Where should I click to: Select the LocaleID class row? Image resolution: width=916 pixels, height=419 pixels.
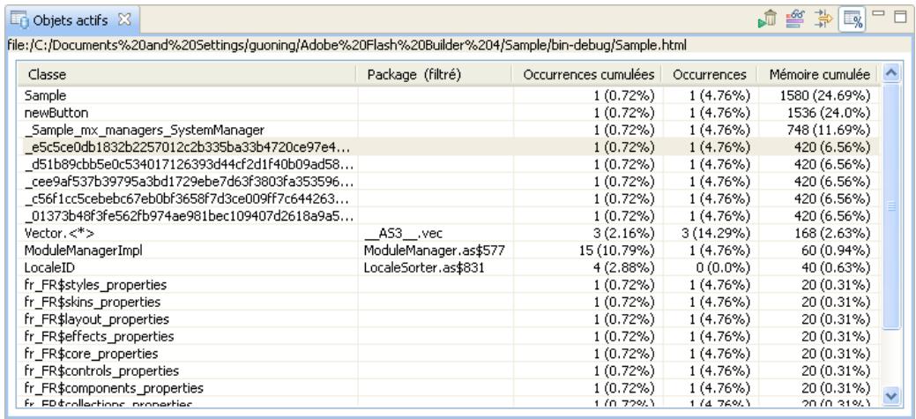[x=451, y=267]
